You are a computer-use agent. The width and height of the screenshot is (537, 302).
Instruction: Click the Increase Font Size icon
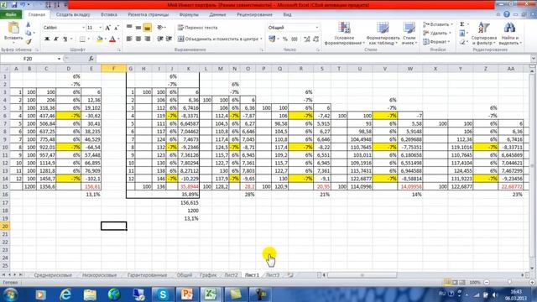(108, 28)
